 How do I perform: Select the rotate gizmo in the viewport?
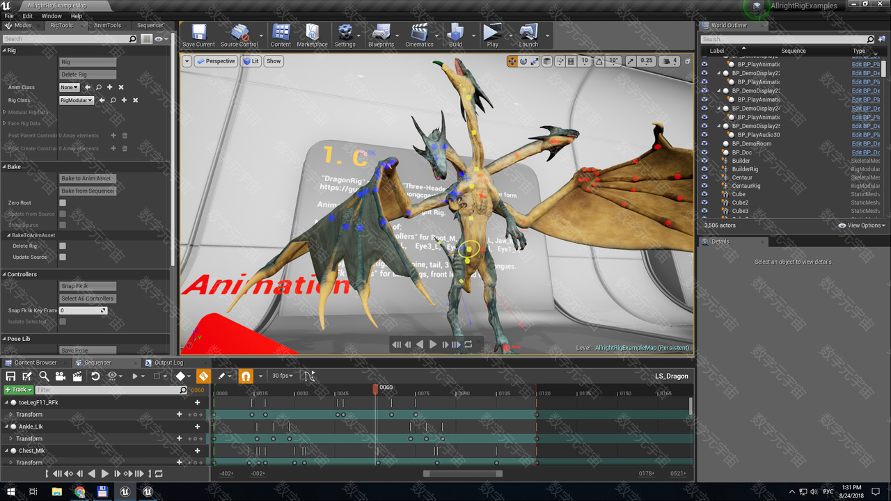524,61
